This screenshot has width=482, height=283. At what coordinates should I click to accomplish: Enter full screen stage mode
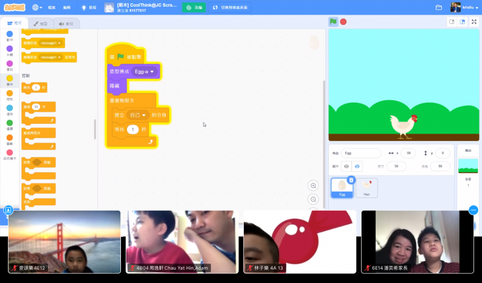[x=474, y=21]
